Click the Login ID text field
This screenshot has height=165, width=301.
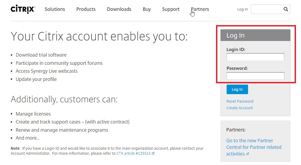click(255, 57)
